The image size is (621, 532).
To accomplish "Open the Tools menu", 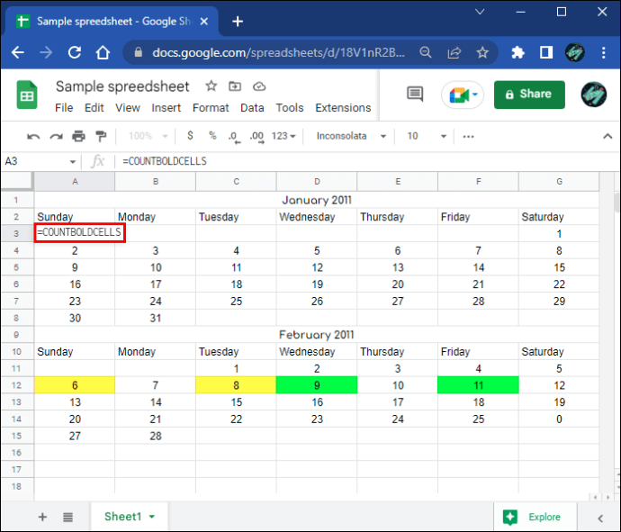I will coord(290,108).
